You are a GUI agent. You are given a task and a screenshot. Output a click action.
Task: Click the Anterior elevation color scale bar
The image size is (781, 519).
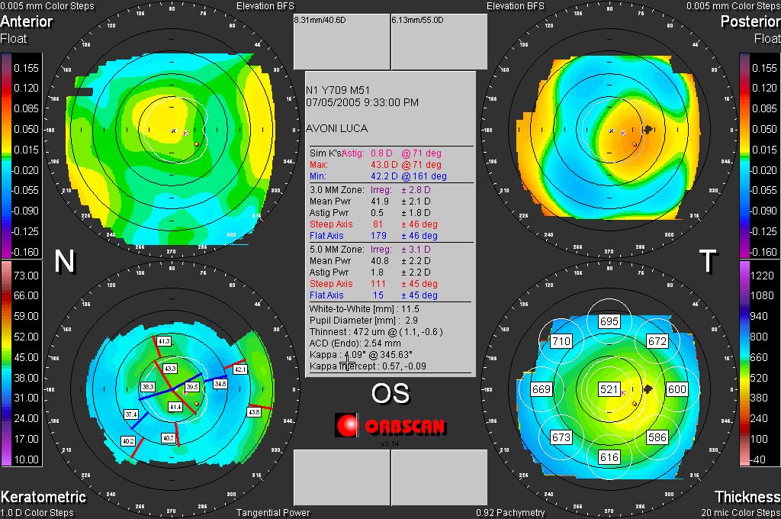point(7,154)
